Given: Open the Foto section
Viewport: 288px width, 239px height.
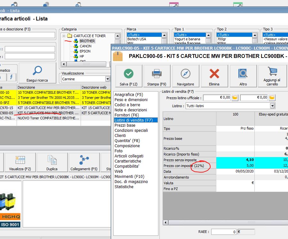Looking at the screenshot, I should click(x=118, y=151).
